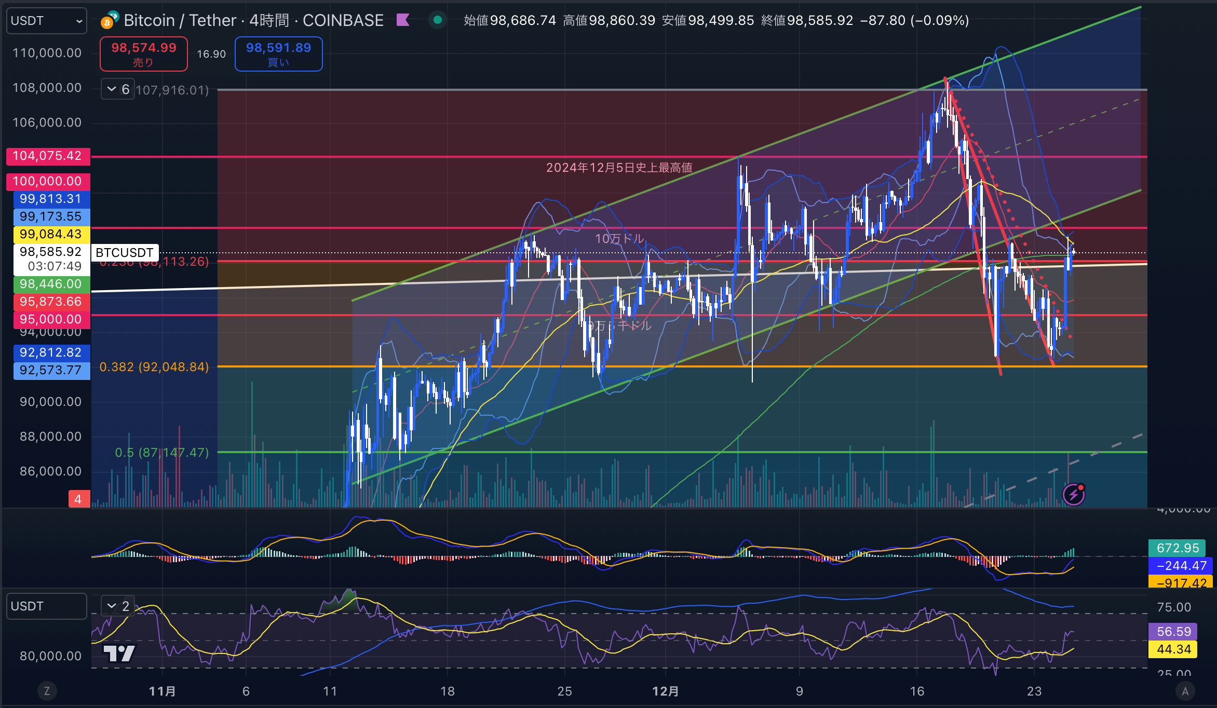Click the TradingView logo watermark button
This screenshot has width=1217, height=708.
[x=119, y=653]
